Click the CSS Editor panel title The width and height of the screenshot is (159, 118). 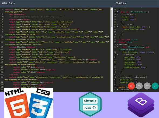[x=121, y=3]
